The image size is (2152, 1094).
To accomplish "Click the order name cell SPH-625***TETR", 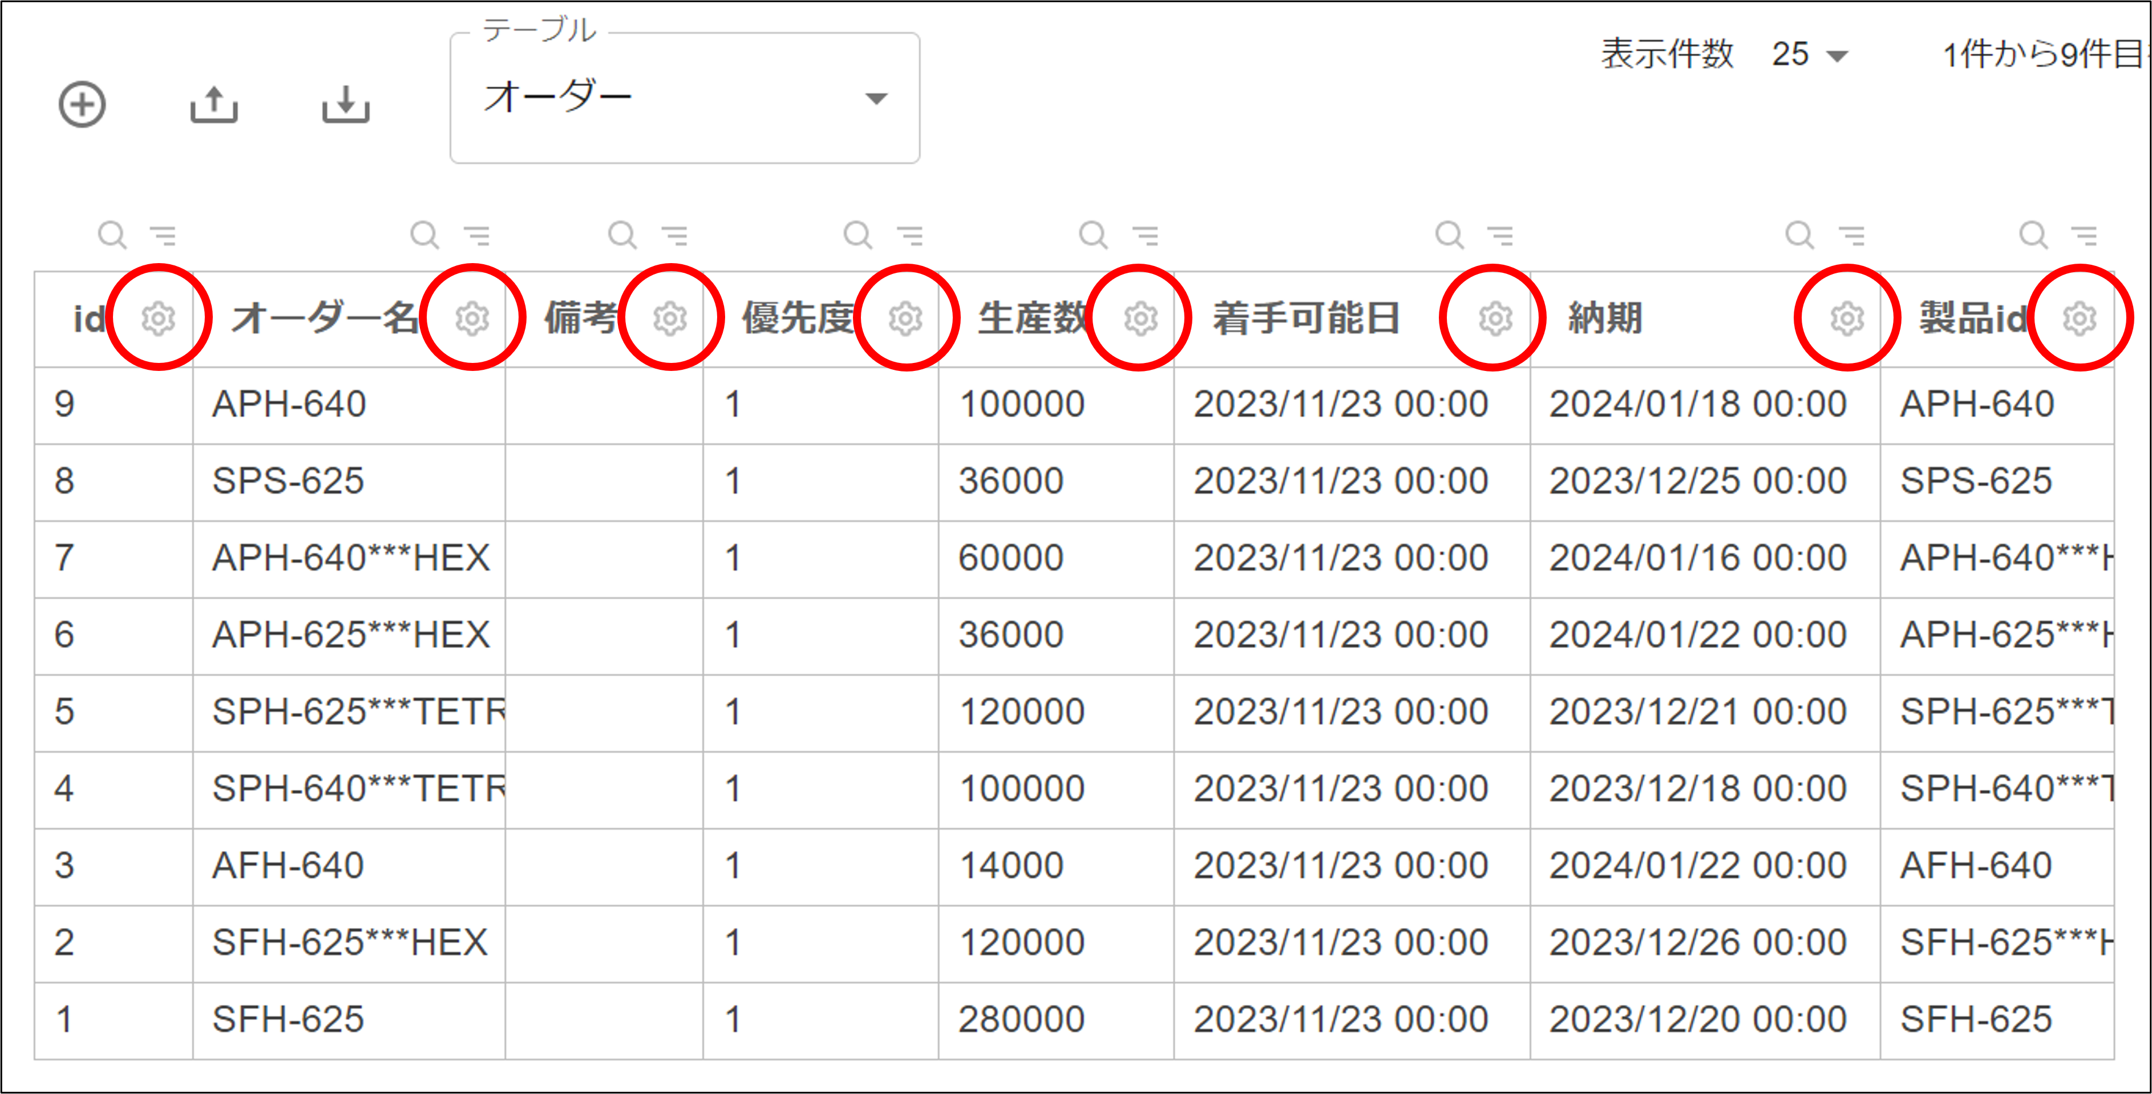I will coord(349,713).
